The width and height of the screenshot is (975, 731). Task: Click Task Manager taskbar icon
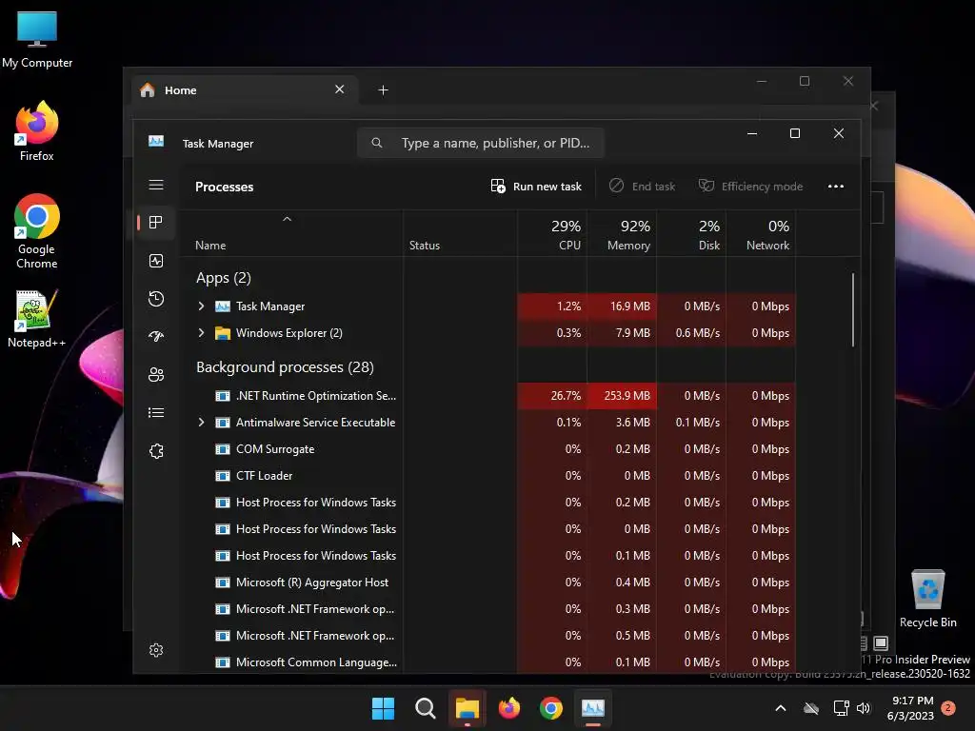click(593, 708)
